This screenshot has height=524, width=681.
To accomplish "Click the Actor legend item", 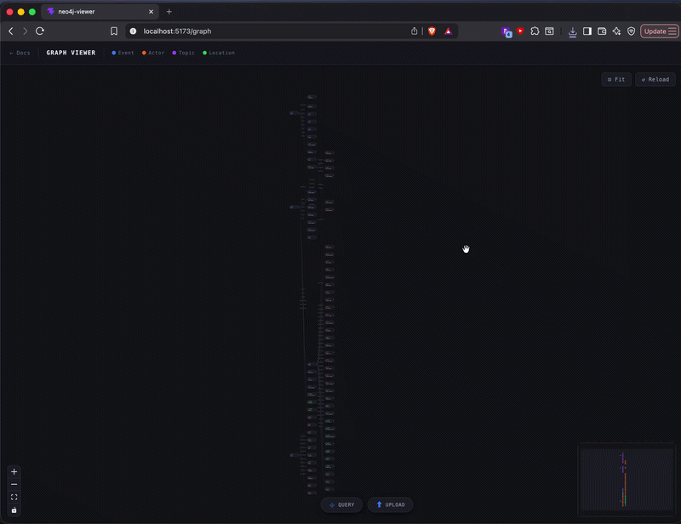I will [153, 53].
